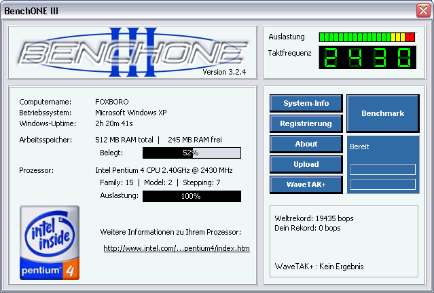434x293 pixels.
Task: Click the Auslastung 100% CPU bar
Action: tap(192, 196)
